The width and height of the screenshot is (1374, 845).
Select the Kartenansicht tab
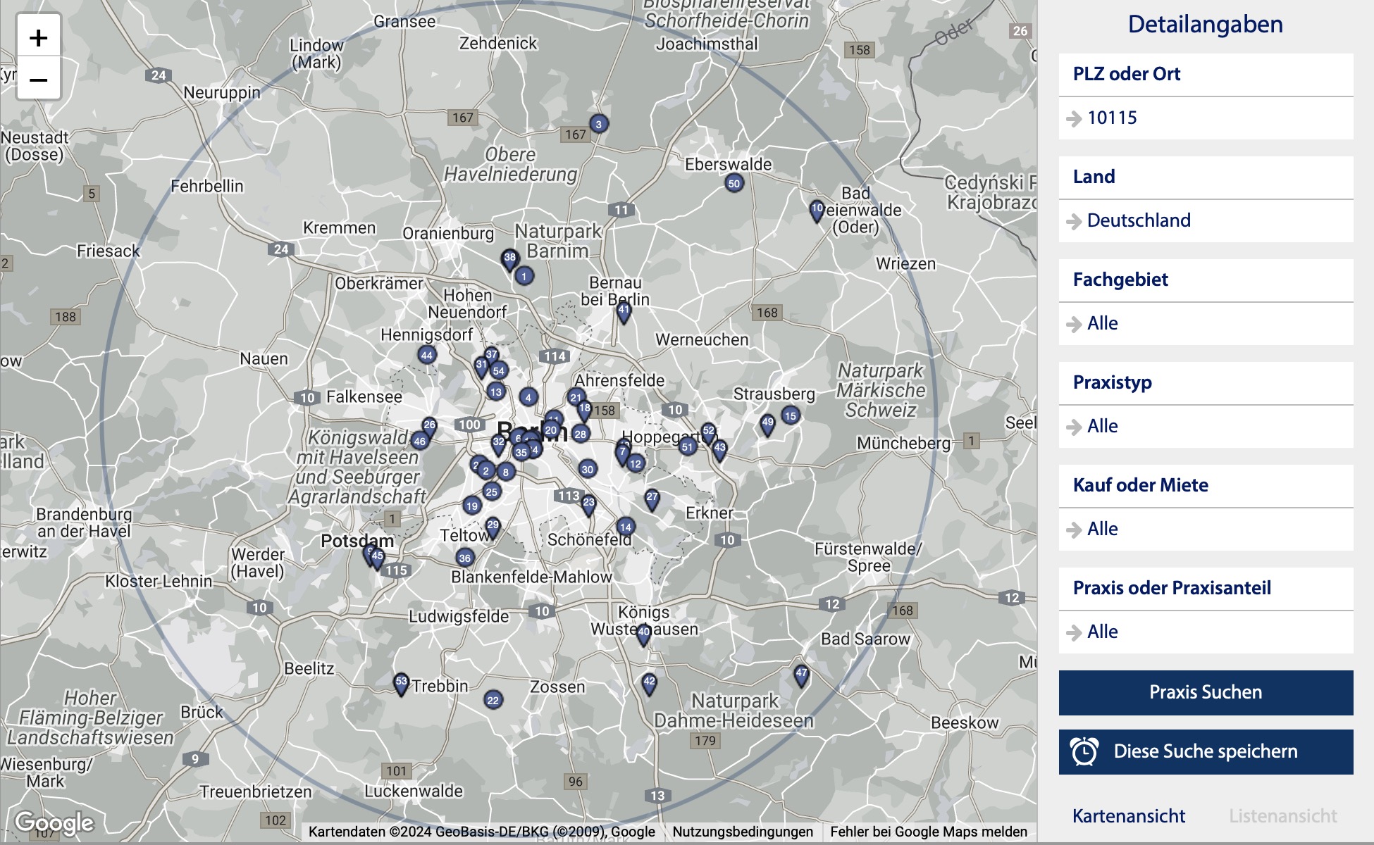pyautogui.click(x=1128, y=816)
